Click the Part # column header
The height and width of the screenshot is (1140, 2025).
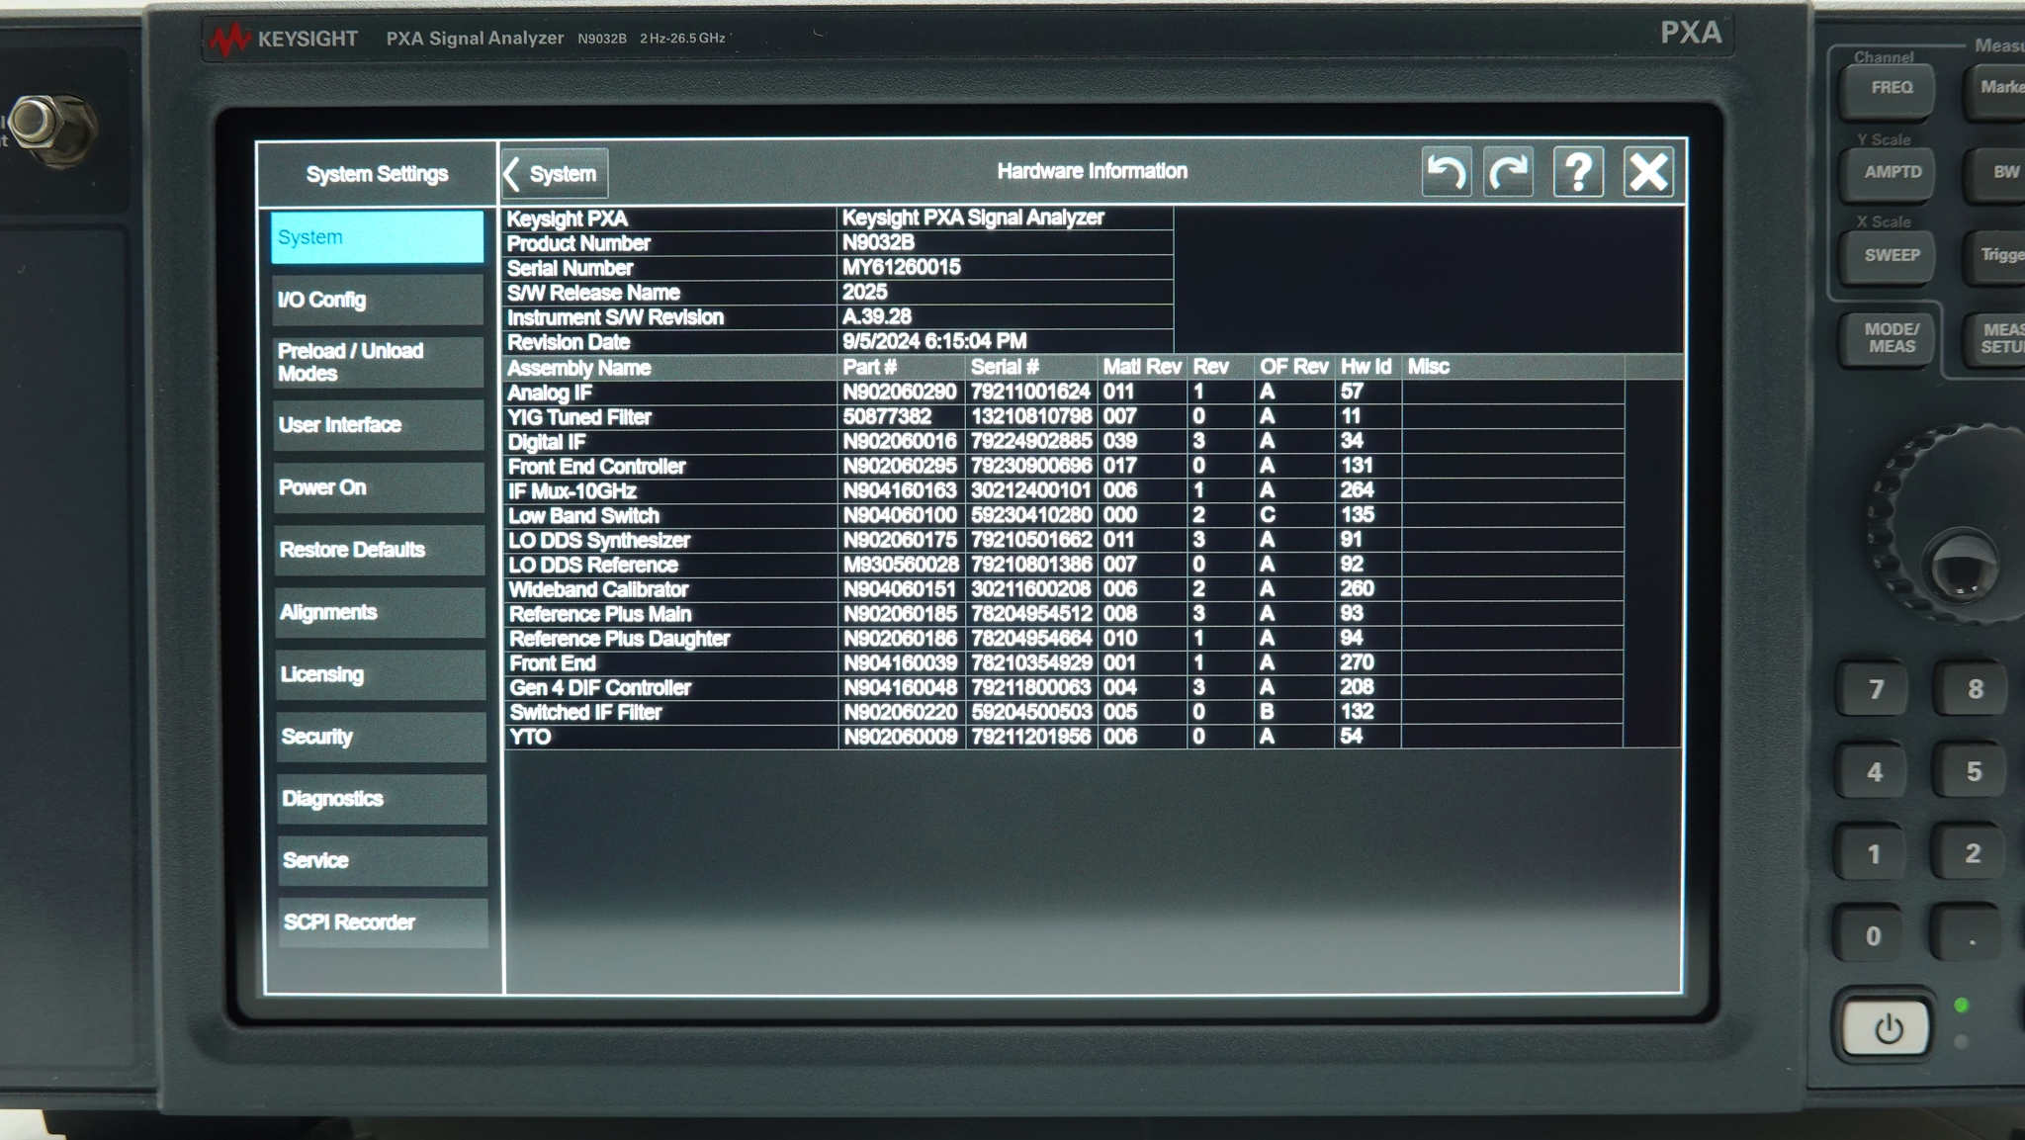tap(901, 367)
